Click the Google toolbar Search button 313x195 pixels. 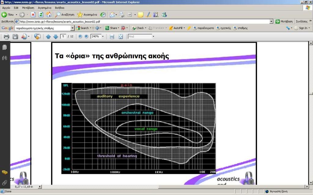[82, 28]
